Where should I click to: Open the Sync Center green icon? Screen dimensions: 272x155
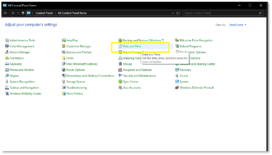click(x=120, y=82)
